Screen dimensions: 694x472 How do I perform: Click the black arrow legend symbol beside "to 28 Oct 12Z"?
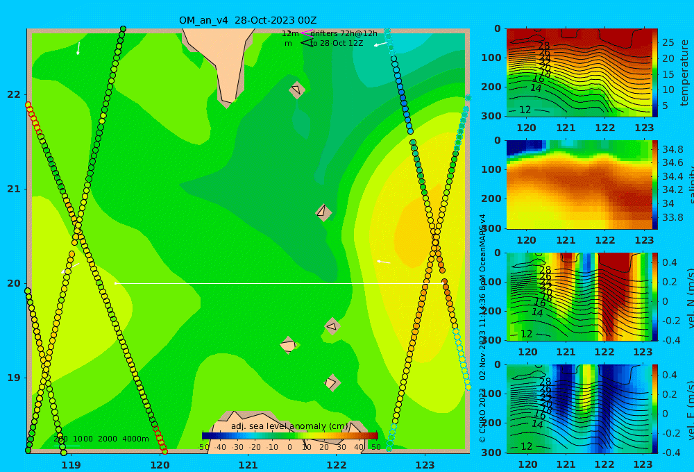306,43
